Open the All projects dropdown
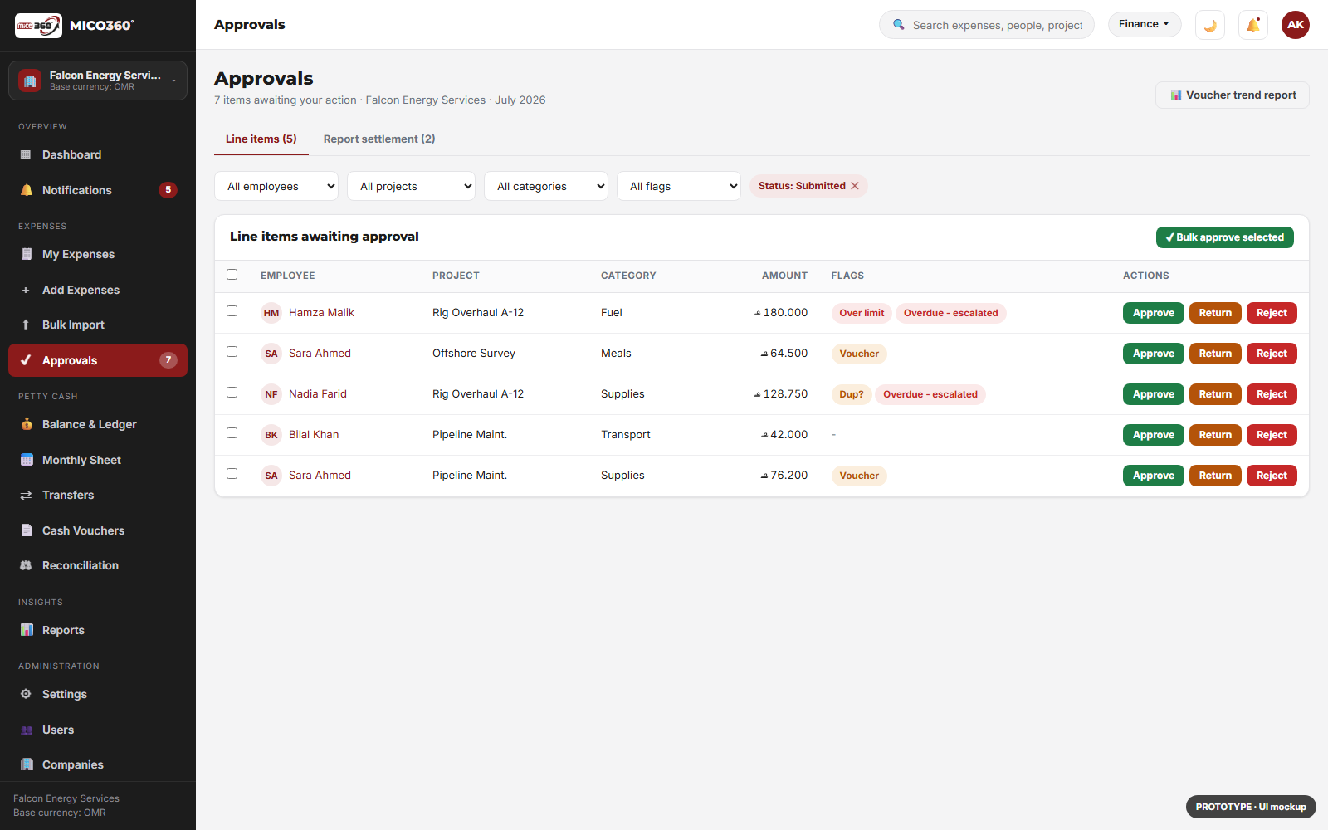Image resolution: width=1328 pixels, height=830 pixels. pos(411,186)
